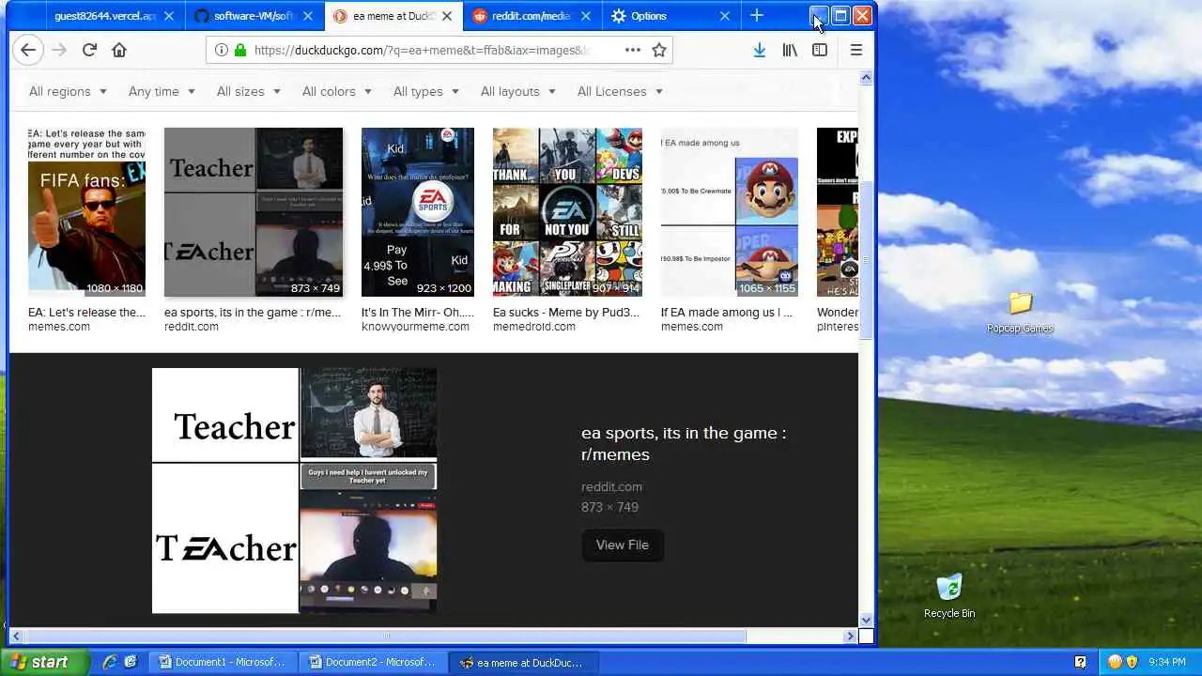
Task: Click the View File button
Action: (x=623, y=545)
